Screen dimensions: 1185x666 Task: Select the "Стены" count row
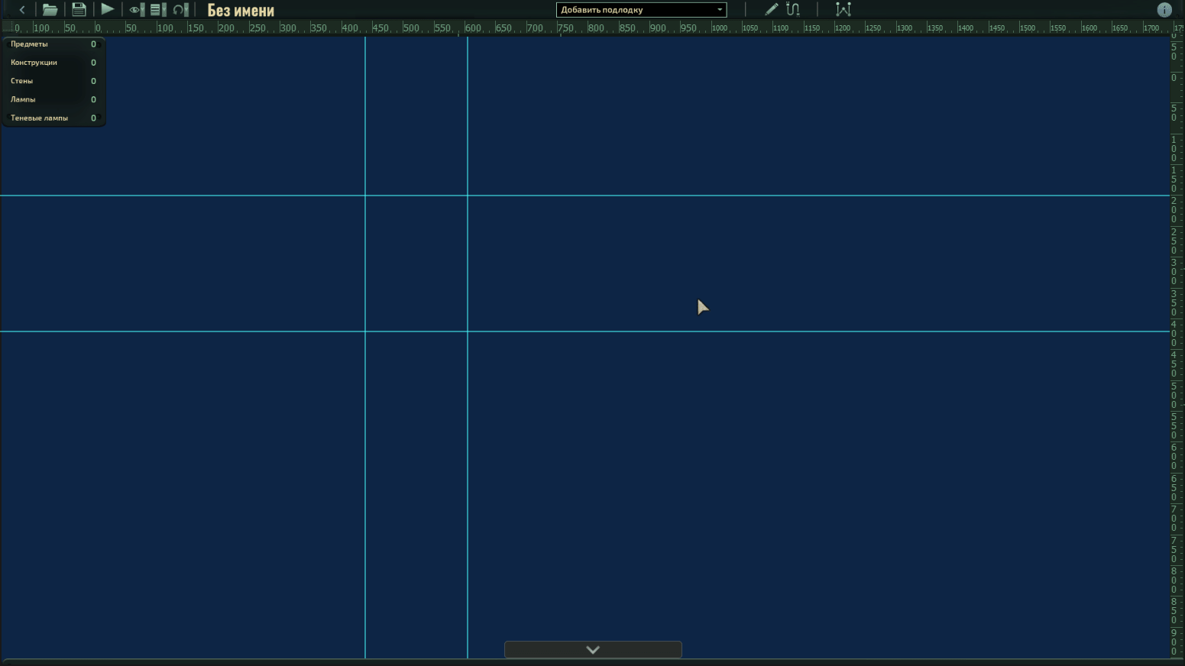pyautogui.click(x=53, y=81)
